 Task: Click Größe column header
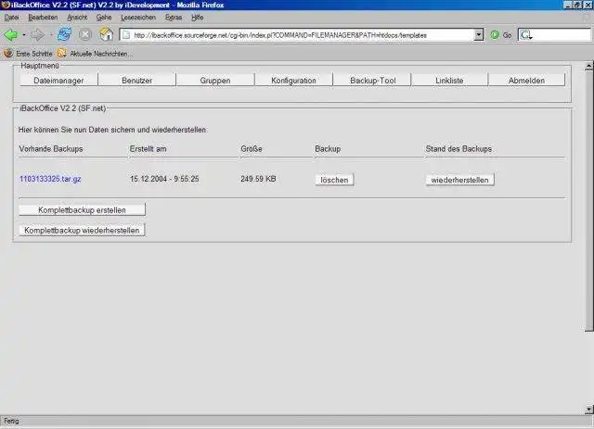[252, 148]
